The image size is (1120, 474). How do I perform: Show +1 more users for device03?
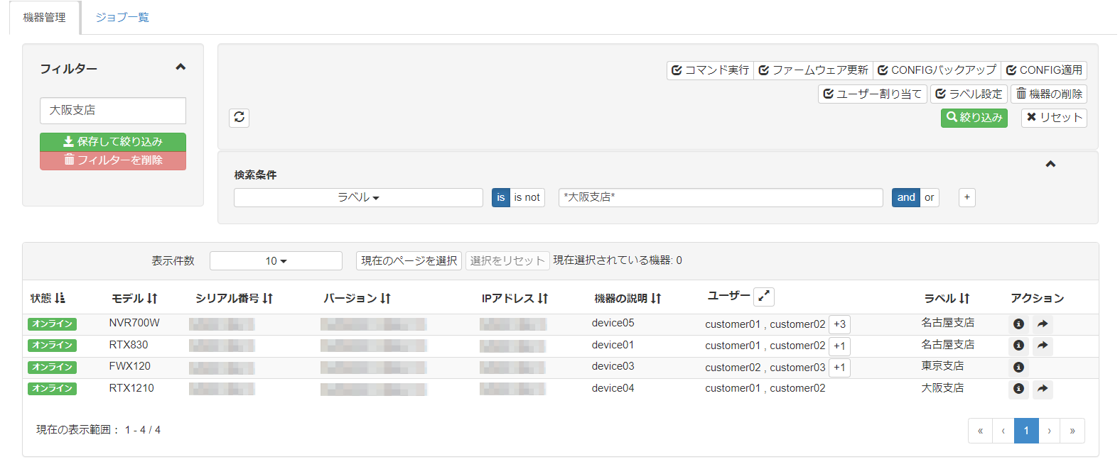click(x=839, y=368)
